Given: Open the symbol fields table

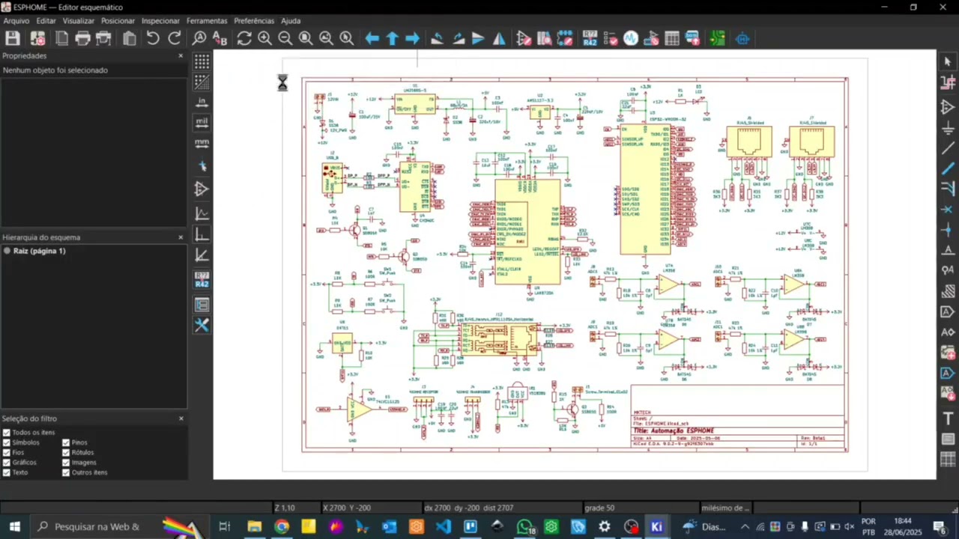Looking at the screenshot, I should click(x=672, y=38).
